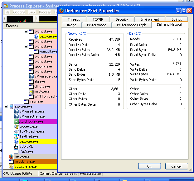The height and width of the screenshot is (181, 194).
Task: Maximize the firefox.exe Properties window
Action: [x=184, y=11]
